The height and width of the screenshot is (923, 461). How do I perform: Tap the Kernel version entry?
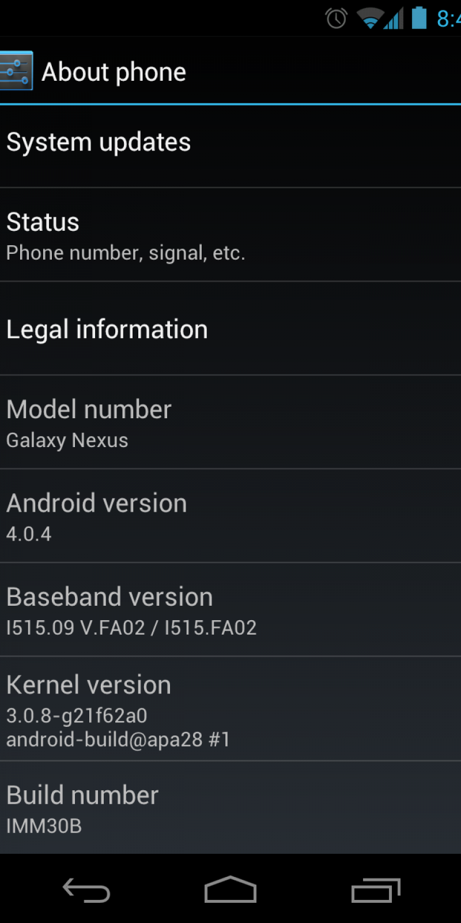(x=231, y=709)
